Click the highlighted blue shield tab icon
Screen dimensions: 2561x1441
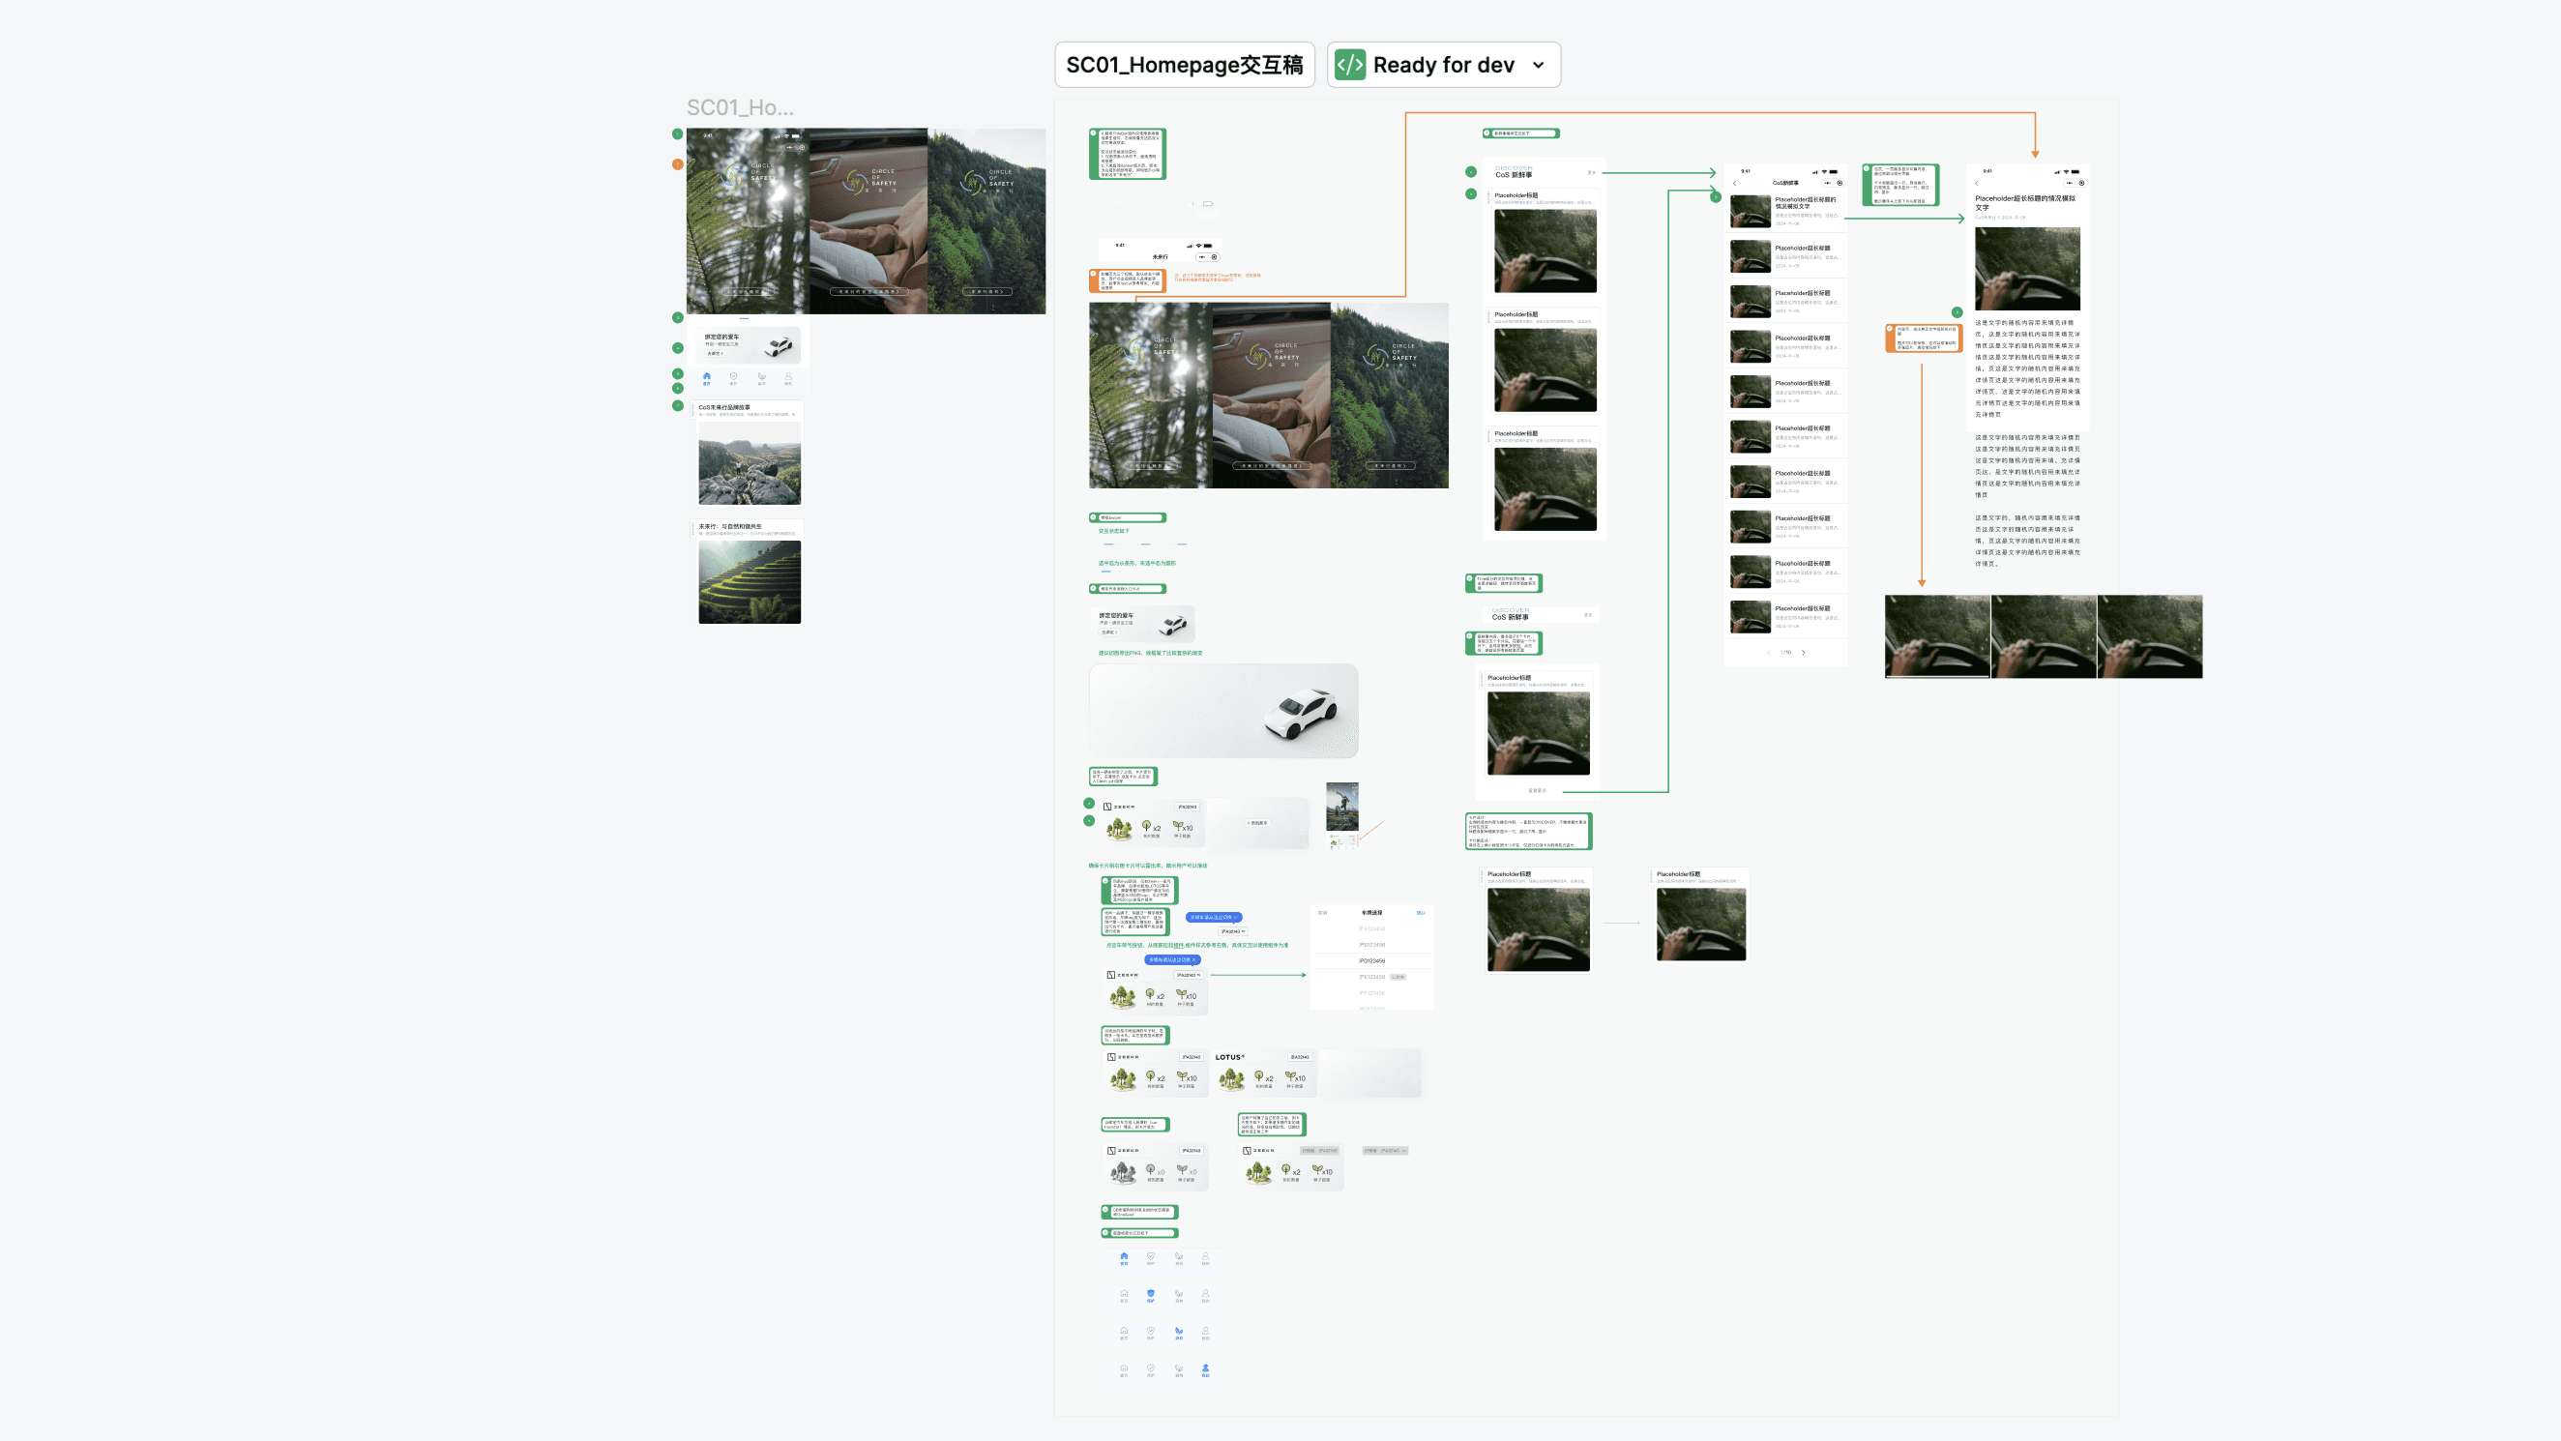point(1150,1295)
